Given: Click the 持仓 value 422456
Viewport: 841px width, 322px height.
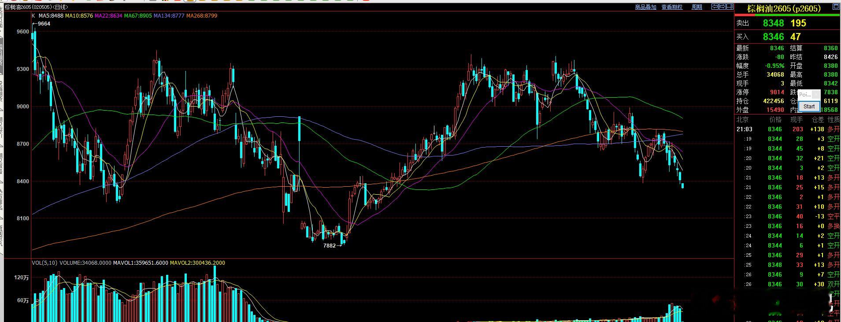Looking at the screenshot, I should click(x=774, y=101).
